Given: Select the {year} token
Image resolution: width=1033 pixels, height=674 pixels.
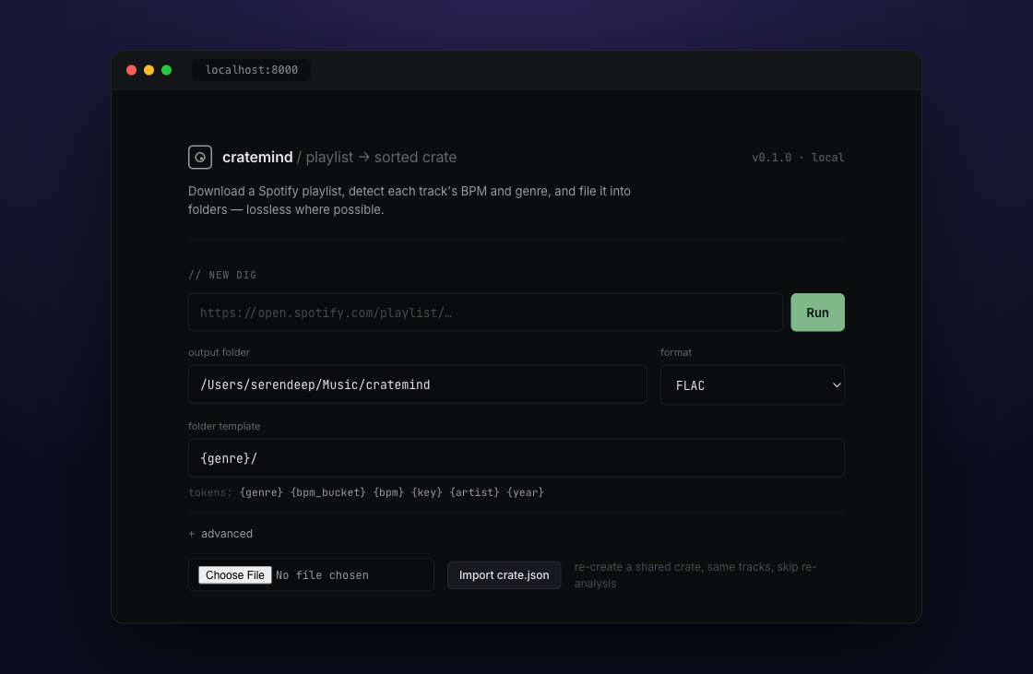Looking at the screenshot, I should 525,492.
